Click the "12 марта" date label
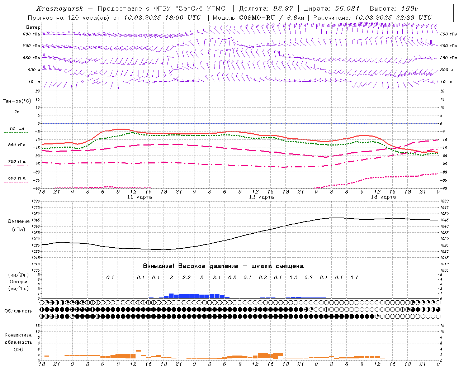This screenshot has width=459, height=367. point(261,197)
